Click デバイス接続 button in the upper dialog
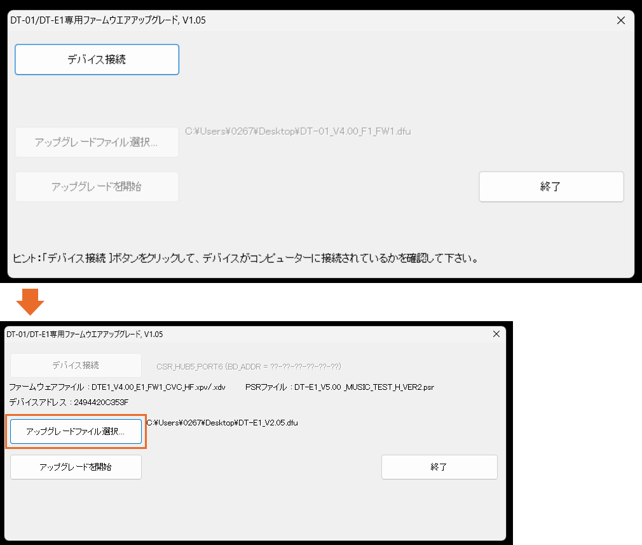 click(x=97, y=60)
